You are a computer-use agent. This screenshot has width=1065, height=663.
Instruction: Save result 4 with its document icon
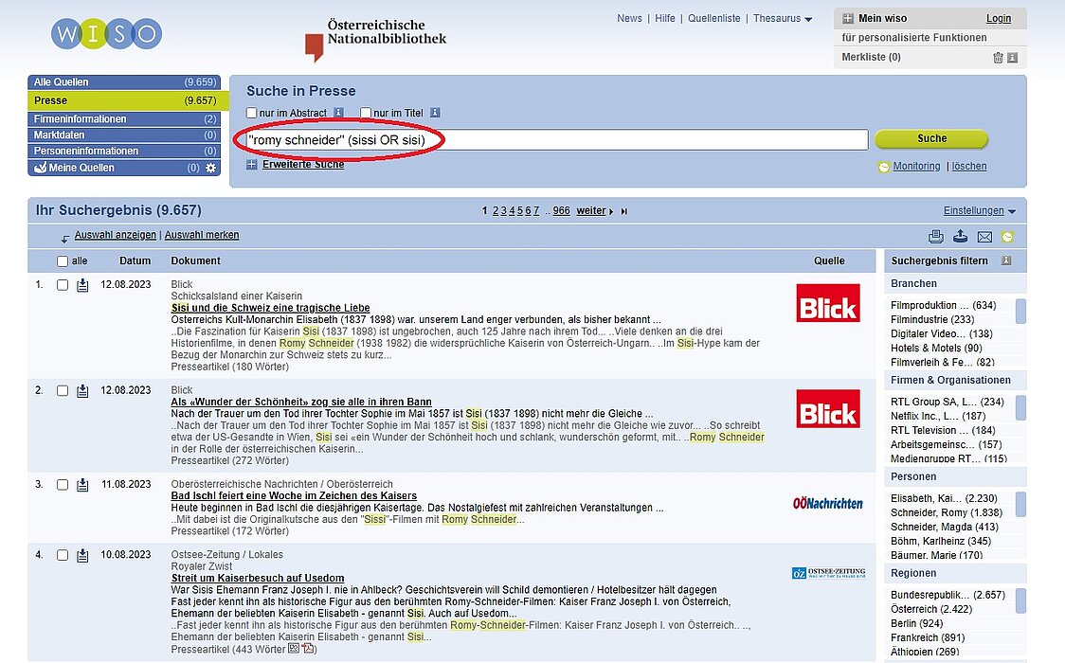tap(82, 555)
